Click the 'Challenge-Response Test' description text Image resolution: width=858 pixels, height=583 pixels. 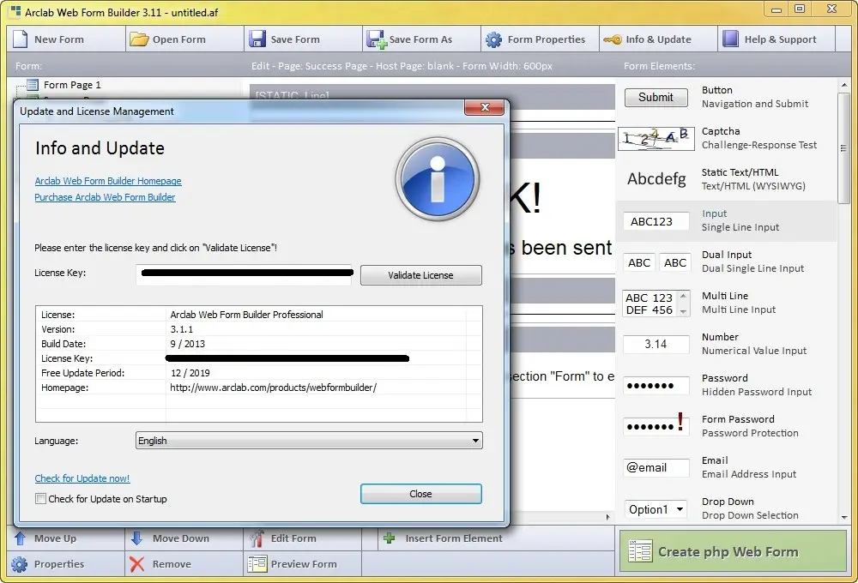(x=759, y=145)
